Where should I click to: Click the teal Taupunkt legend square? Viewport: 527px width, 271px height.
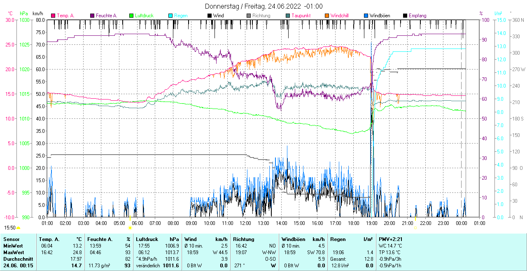288,16
